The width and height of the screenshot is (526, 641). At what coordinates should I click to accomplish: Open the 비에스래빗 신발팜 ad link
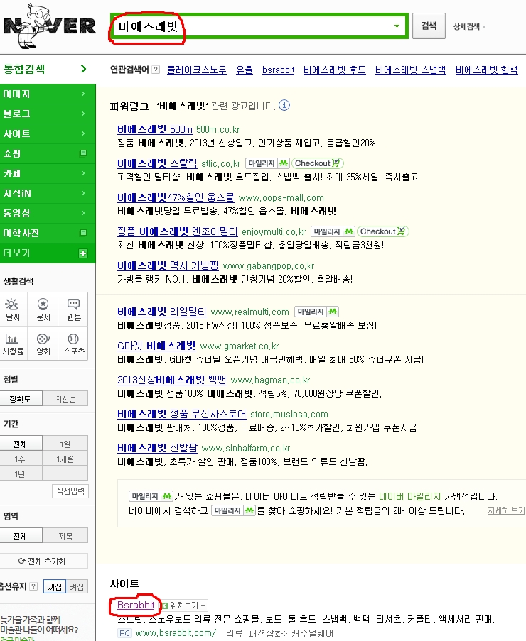pos(157,448)
